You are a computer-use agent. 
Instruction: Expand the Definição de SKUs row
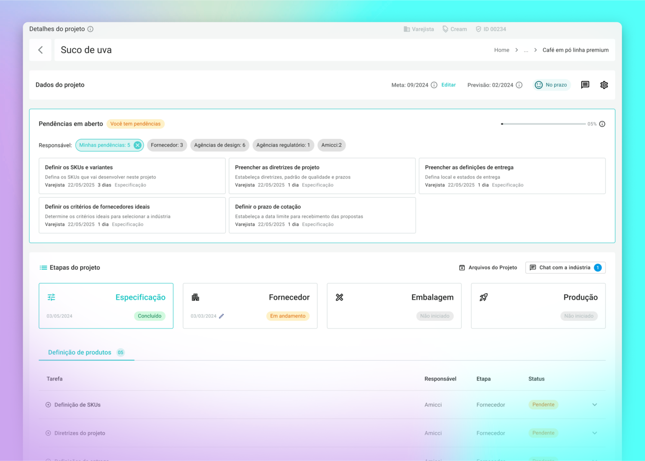tap(594, 405)
